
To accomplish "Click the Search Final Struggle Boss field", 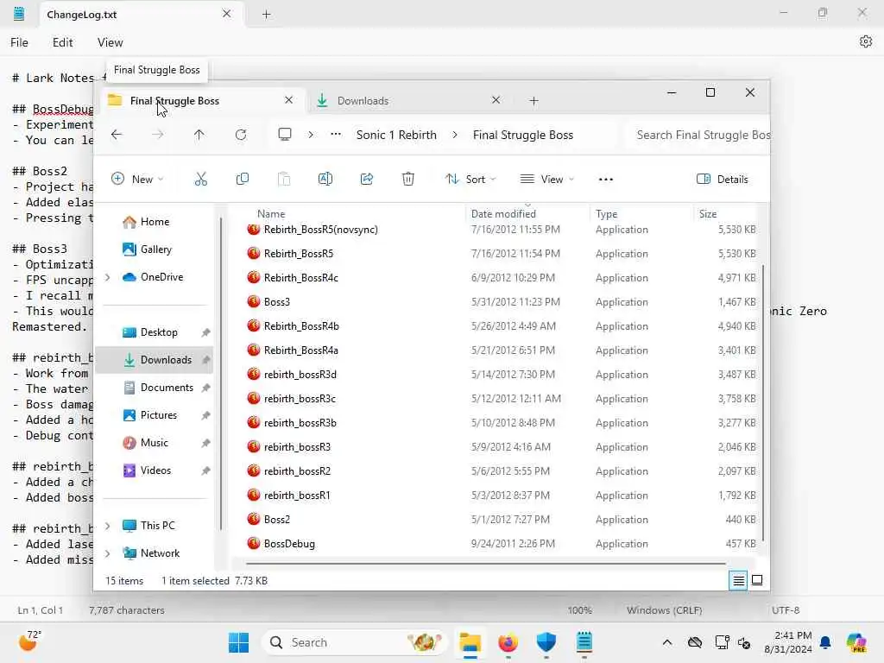I will click(x=698, y=135).
